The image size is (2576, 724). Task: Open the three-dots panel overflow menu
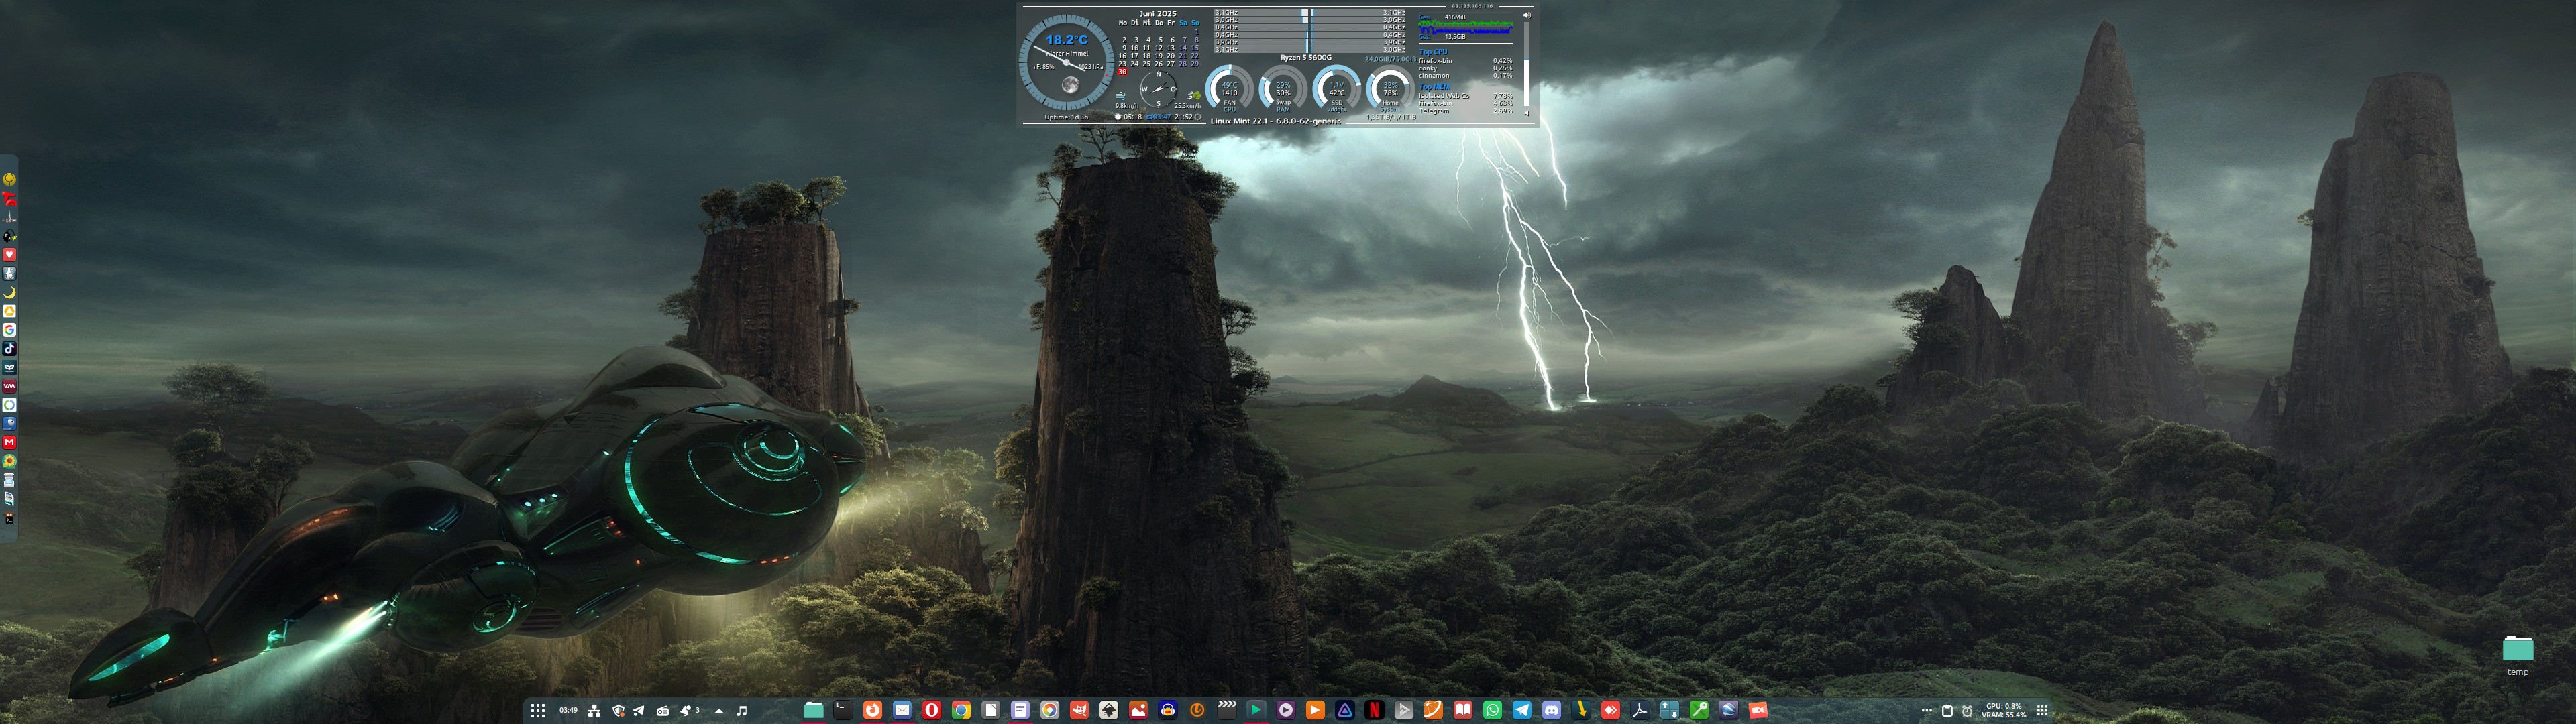(1927, 710)
